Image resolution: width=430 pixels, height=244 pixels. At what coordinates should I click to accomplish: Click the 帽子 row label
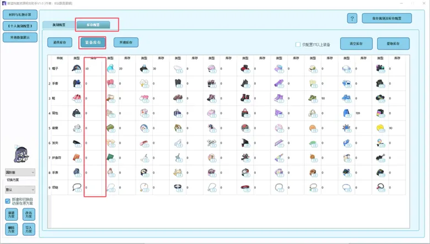[x=55, y=68]
